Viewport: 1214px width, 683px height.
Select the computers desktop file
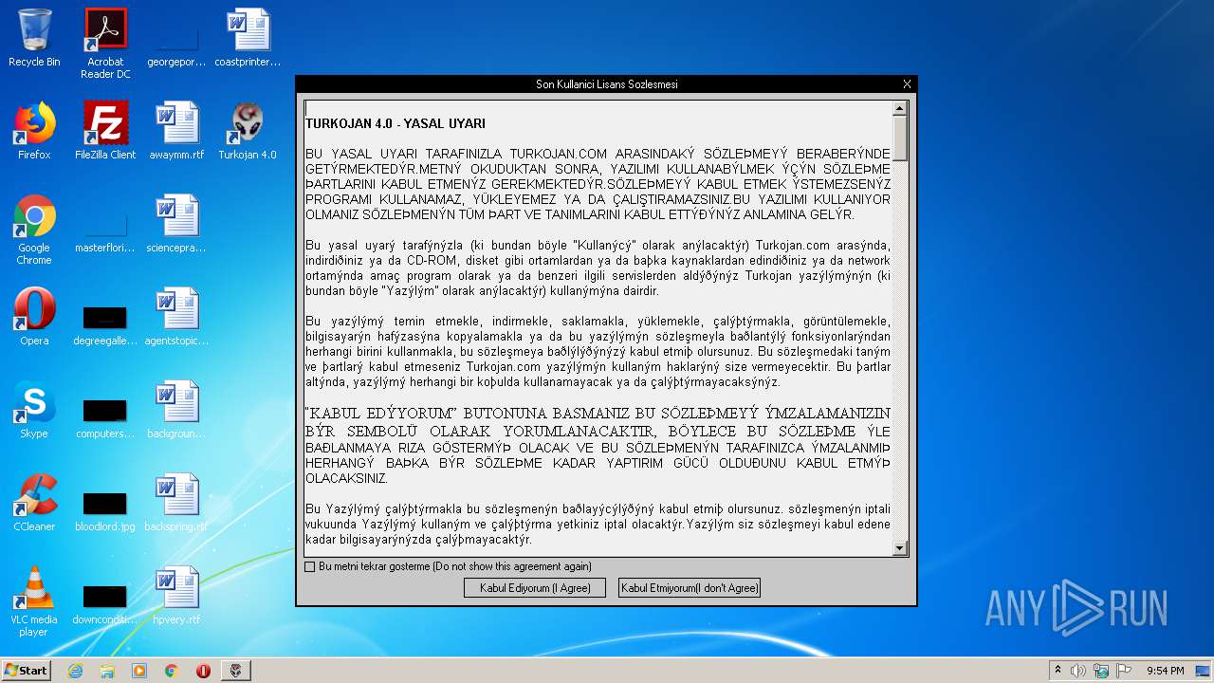tap(105, 416)
